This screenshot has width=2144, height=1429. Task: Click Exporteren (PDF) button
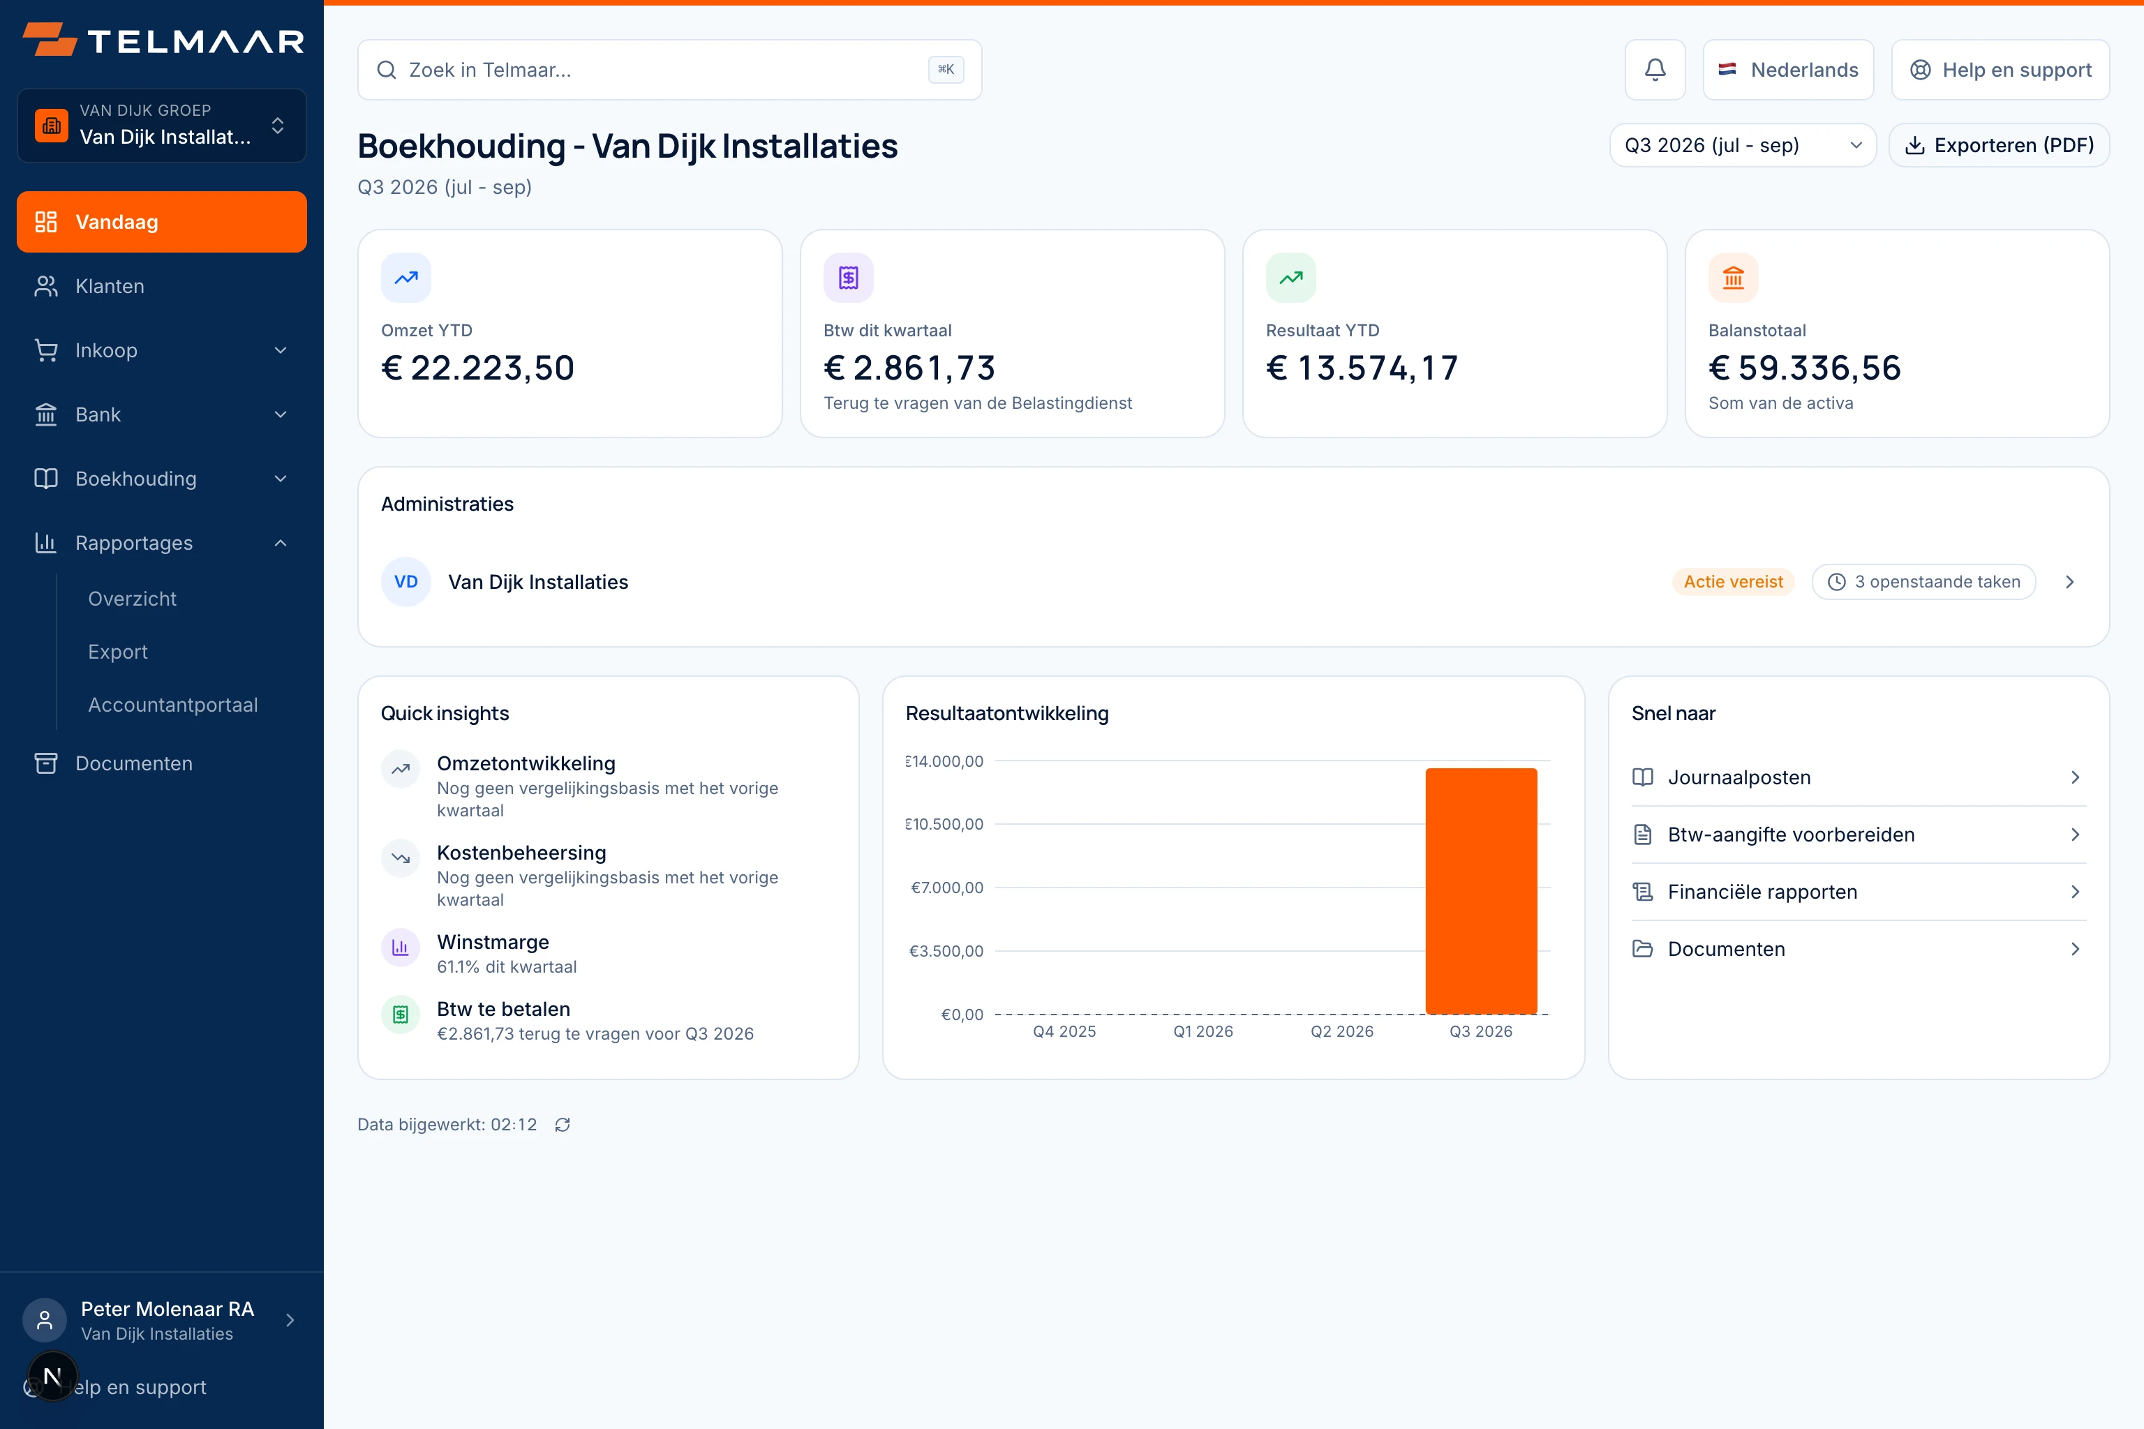[1999, 145]
